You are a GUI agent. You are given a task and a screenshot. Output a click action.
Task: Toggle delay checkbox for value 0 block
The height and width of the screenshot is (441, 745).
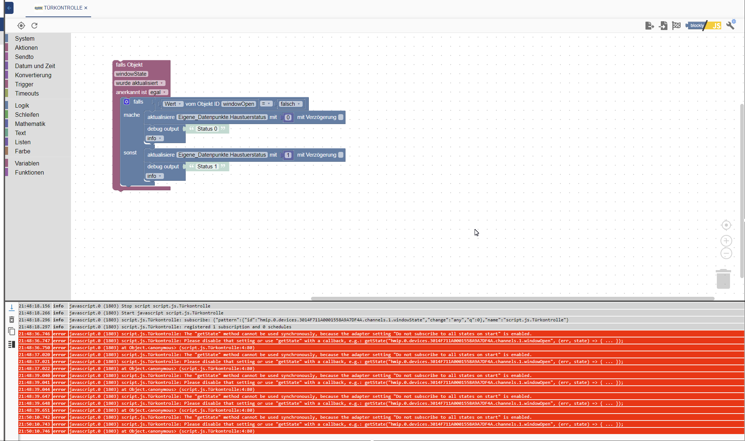tap(341, 117)
